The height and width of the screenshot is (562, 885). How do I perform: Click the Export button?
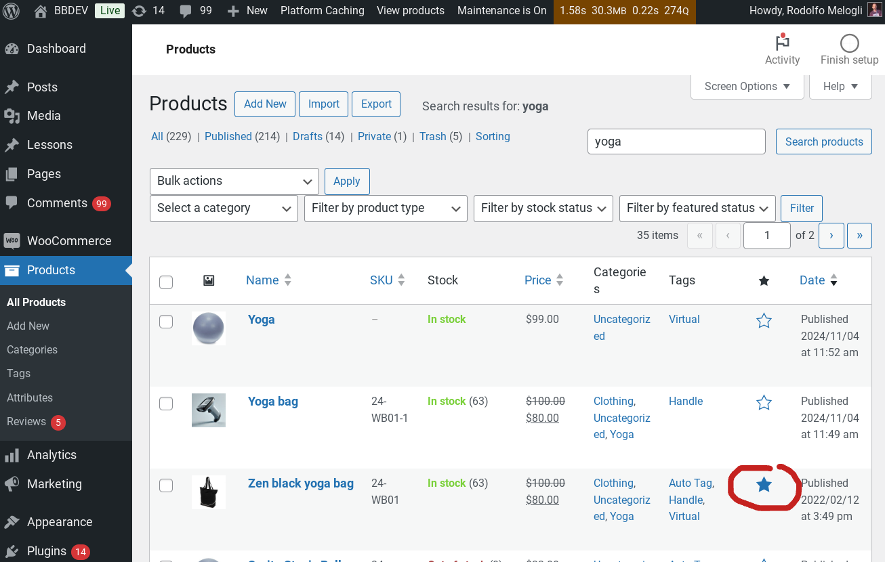376,104
